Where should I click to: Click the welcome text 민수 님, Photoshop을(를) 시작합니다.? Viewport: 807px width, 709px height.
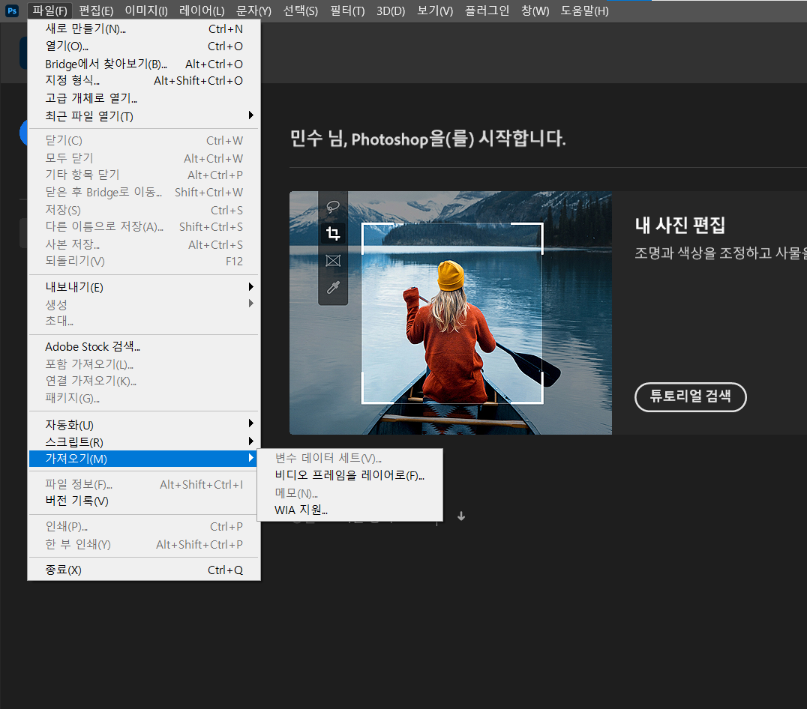[x=427, y=139]
